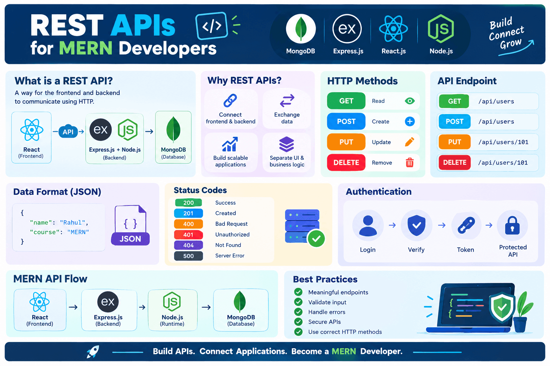The height and width of the screenshot is (366, 550).
Task: Select the Node.js (Runtime) card in MERN API Flow
Action: pos(173,310)
